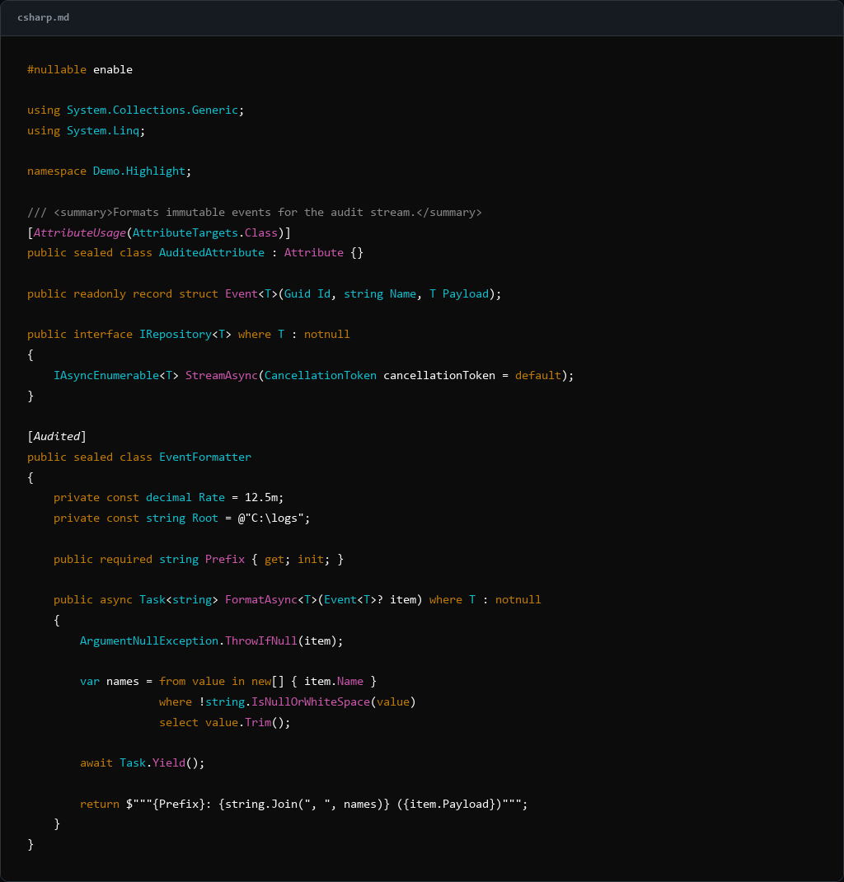Click System.Linq in the using line

tap(103, 130)
